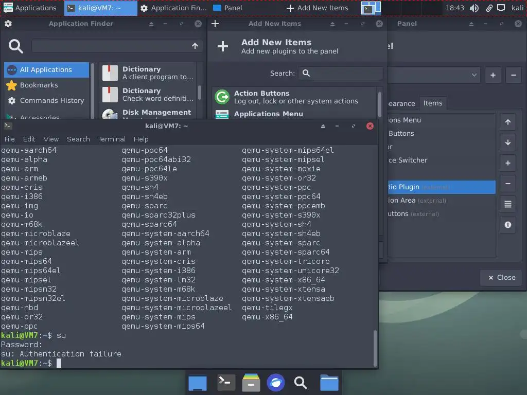Open file manager drawer icon in dock
The image size is (527, 395).
[251, 383]
